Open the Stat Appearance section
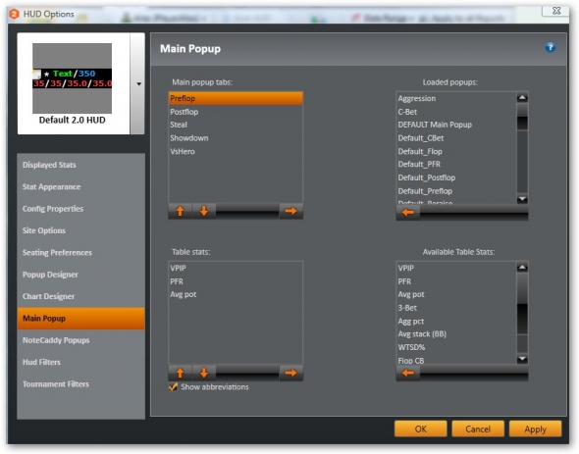The image size is (579, 454). coord(80,186)
